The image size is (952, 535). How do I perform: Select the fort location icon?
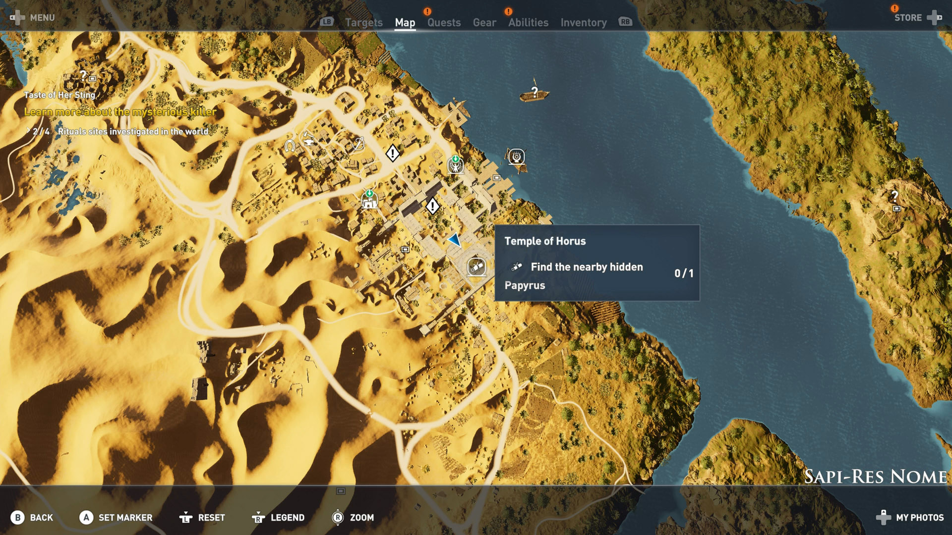tap(369, 200)
